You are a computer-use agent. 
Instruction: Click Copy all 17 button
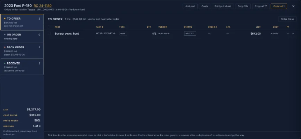261,6
